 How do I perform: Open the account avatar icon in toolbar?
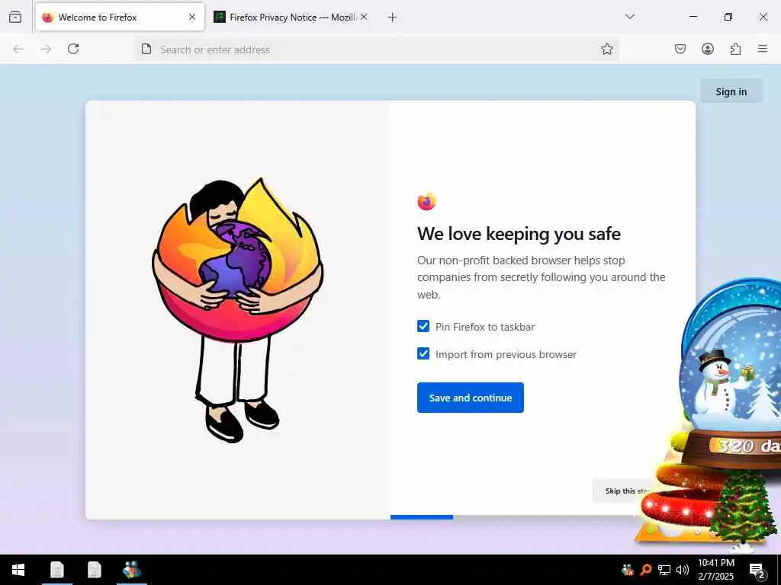point(708,49)
